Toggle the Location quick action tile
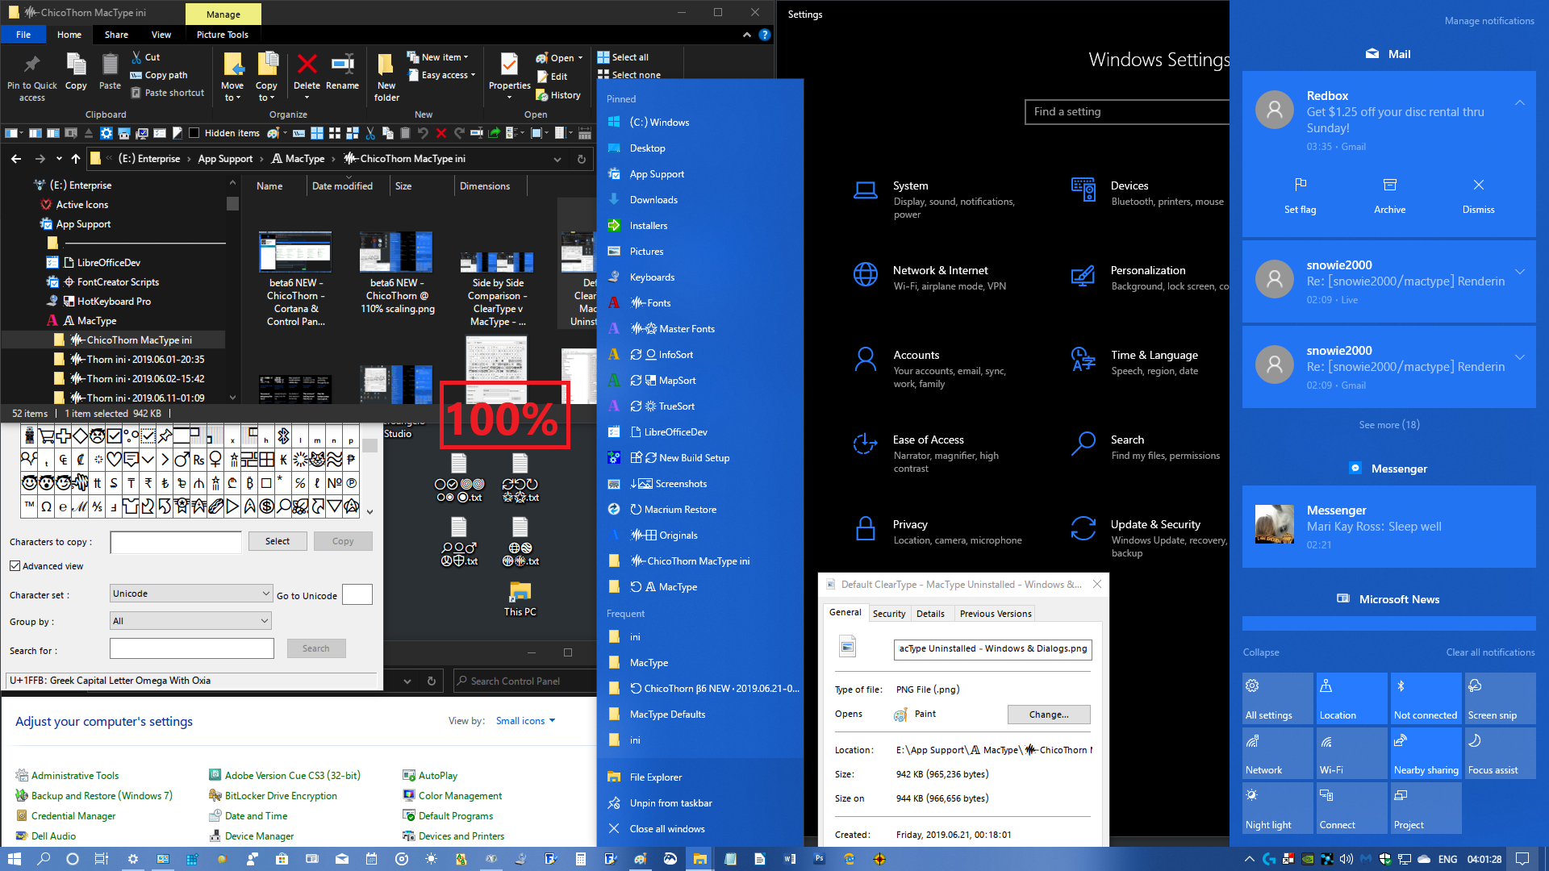This screenshot has height=871, width=1549. pyautogui.click(x=1351, y=699)
